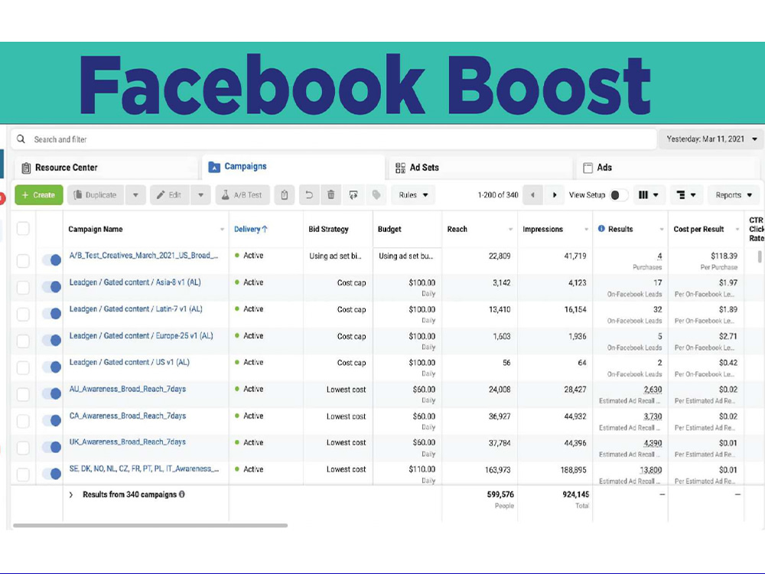Viewport: 765px width, 574px height.
Task: Toggle the UK_Awareness campaign switch
Action: coord(52,447)
